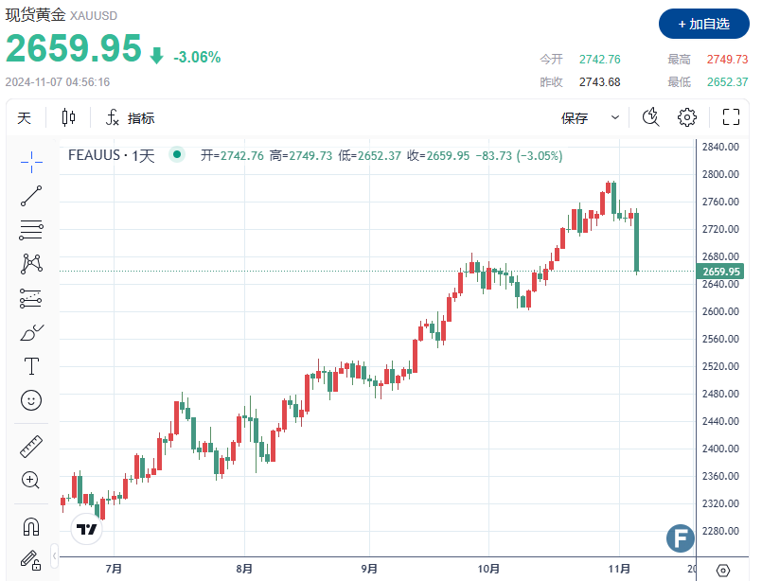Select the text annotation tool
This screenshot has height=581, width=762.
31,366
